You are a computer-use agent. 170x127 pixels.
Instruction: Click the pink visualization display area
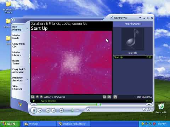point(72,62)
